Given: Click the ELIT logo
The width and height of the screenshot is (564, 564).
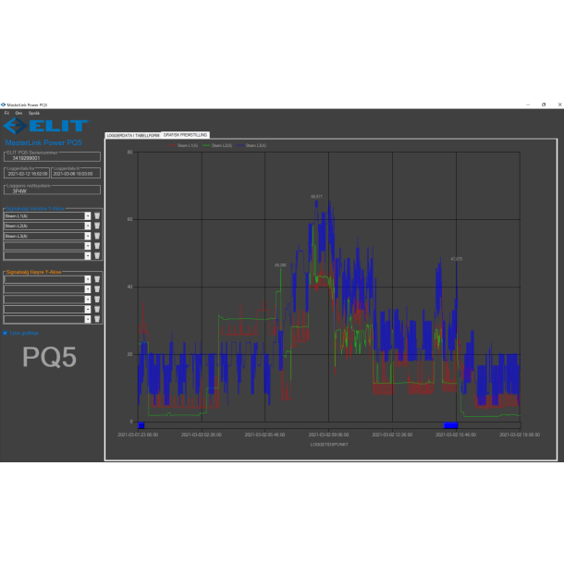Looking at the screenshot, I should coord(46,126).
